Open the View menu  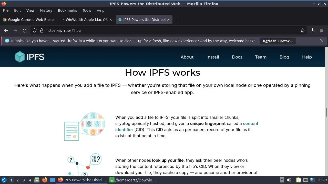point(30,10)
